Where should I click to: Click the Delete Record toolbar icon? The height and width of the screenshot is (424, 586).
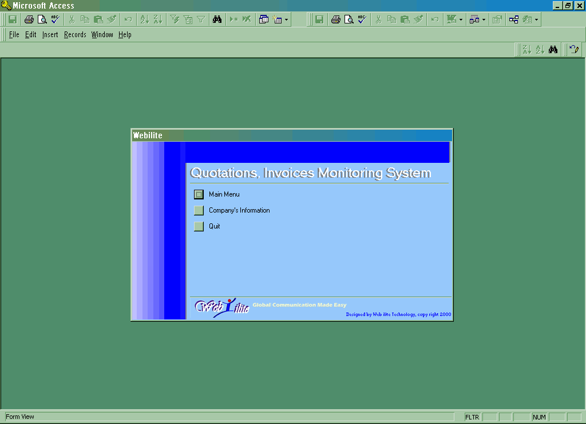247,19
